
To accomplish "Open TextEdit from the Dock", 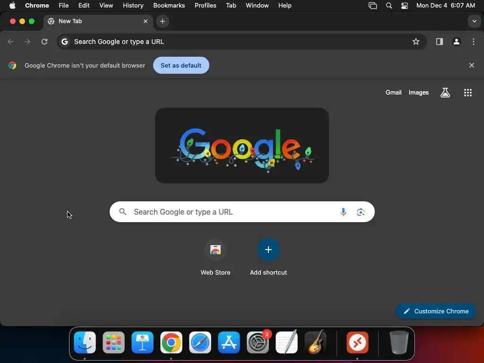I will pyautogui.click(x=286, y=342).
